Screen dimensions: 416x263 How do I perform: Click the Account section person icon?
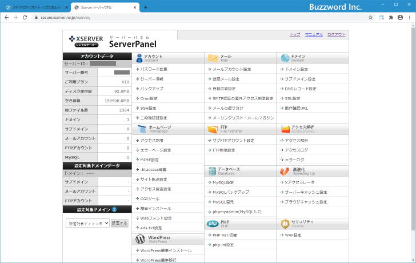(139, 58)
